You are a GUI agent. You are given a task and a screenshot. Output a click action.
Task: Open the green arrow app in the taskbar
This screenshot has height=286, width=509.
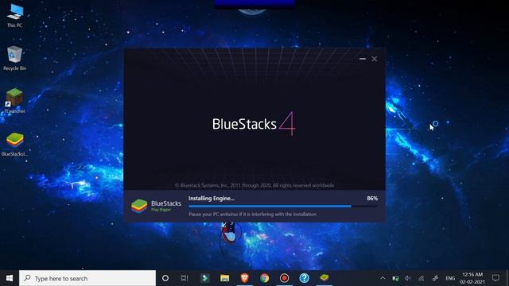click(x=205, y=278)
